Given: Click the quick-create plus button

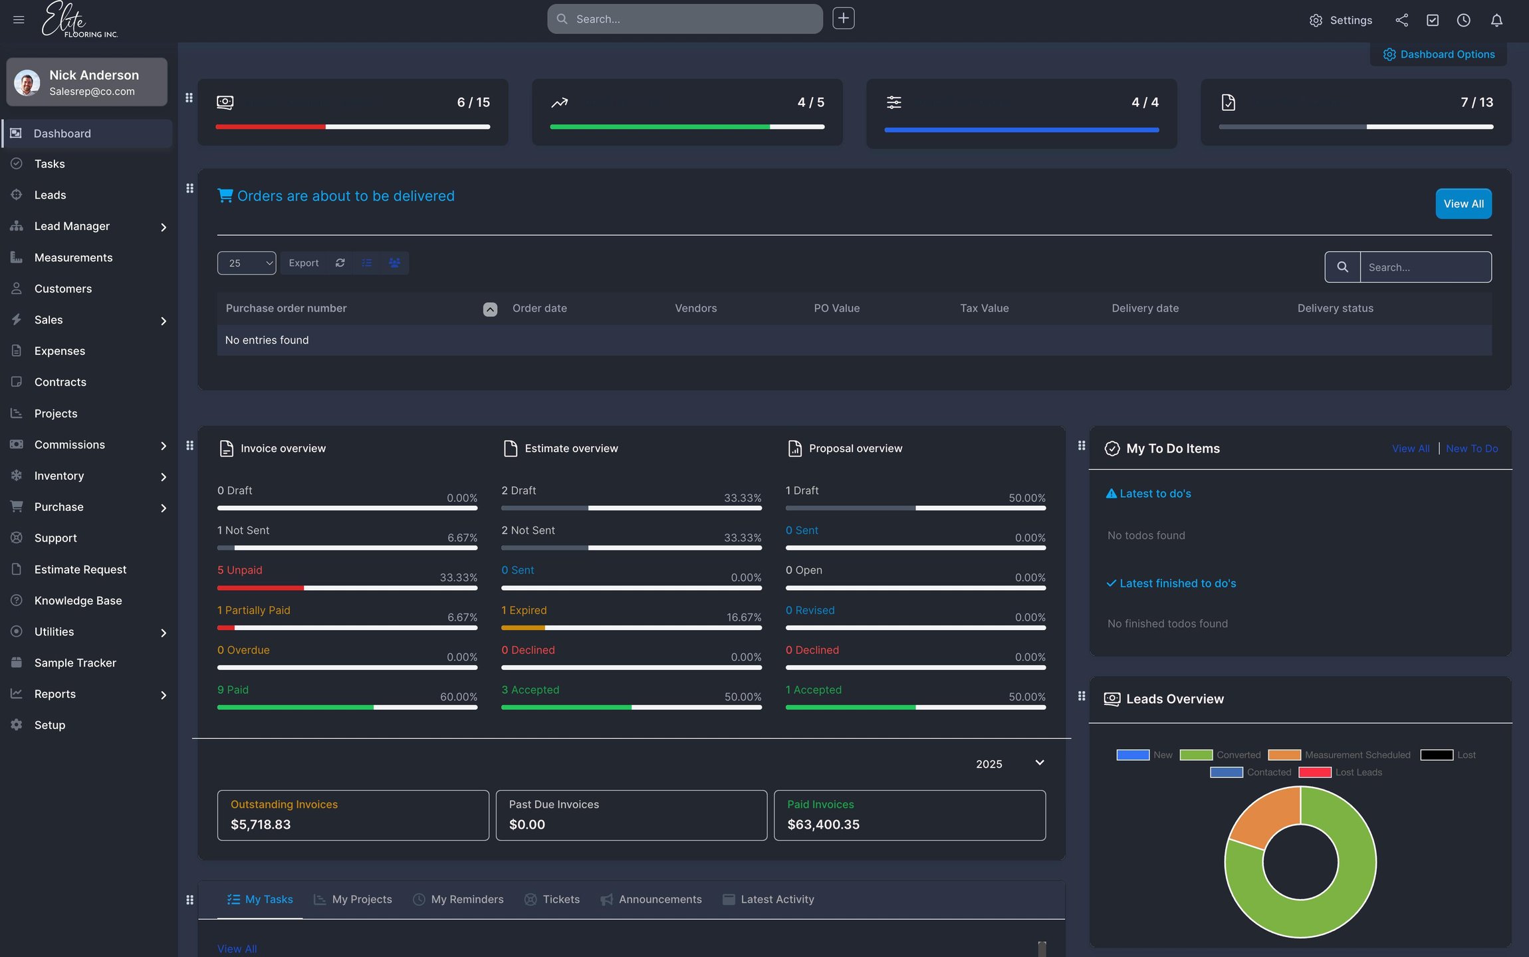Looking at the screenshot, I should [843, 19].
